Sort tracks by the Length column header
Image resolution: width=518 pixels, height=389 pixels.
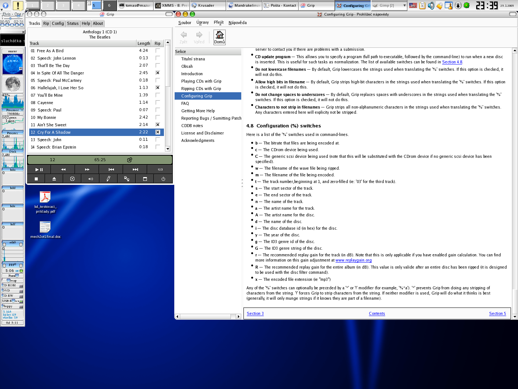(144, 43)
